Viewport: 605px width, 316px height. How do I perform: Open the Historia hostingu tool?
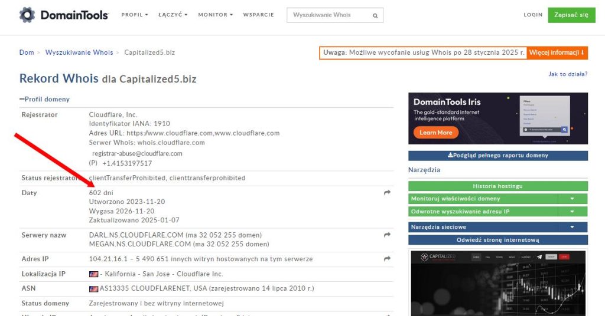[497, 186]
